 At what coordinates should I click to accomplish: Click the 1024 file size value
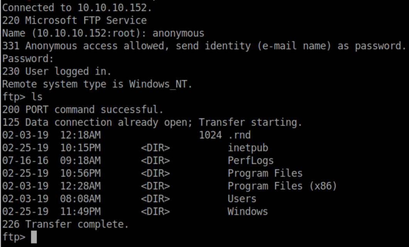pos(210,135)
